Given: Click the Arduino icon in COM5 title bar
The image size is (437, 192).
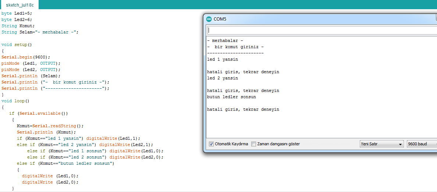Looking at the screenshot, I should click(209, 19).
